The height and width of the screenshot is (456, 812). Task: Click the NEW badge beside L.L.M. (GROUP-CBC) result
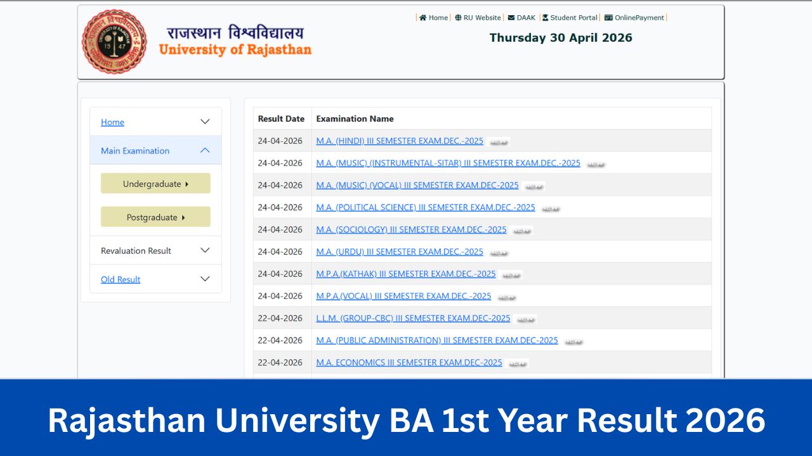526,320
